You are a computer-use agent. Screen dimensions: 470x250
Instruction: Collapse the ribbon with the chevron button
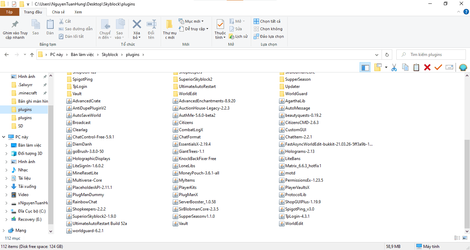[458, 12]
